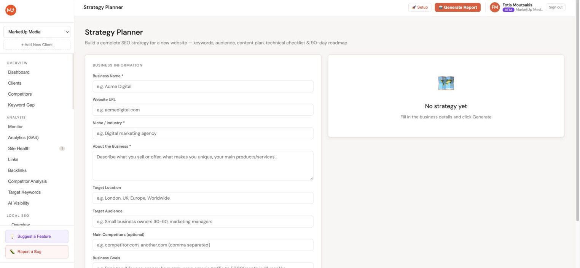Go to Links page

point(13,159)
